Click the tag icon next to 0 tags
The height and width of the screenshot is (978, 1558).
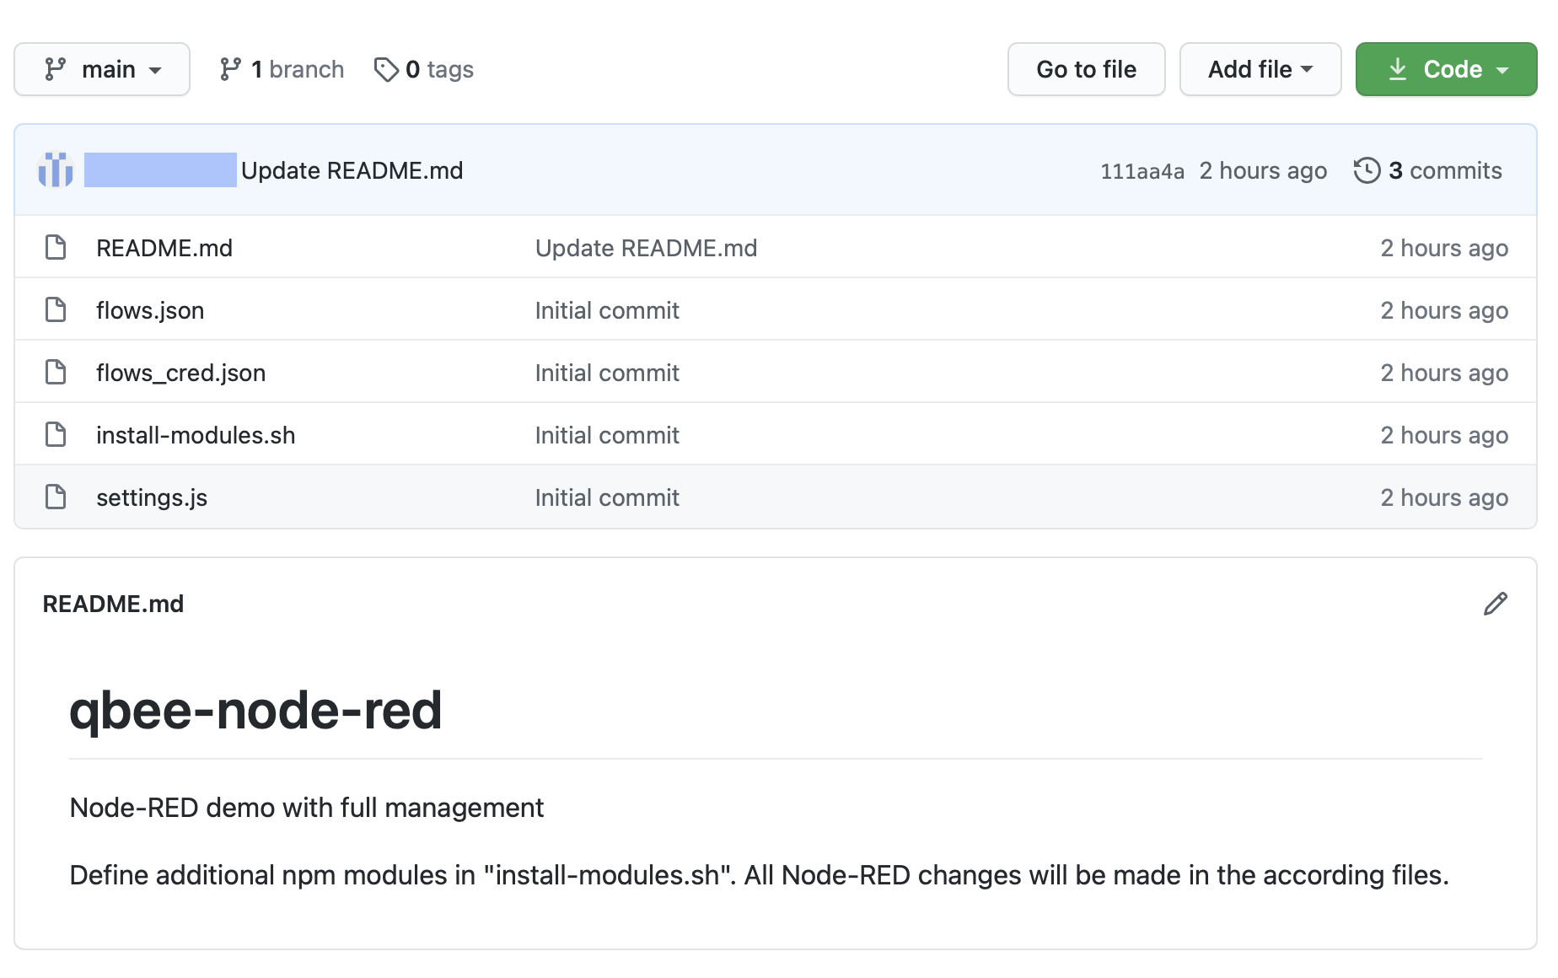[386, 69]
